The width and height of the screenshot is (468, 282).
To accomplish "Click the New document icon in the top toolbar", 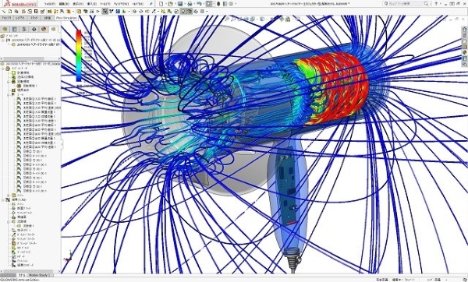I will [161, 4].
